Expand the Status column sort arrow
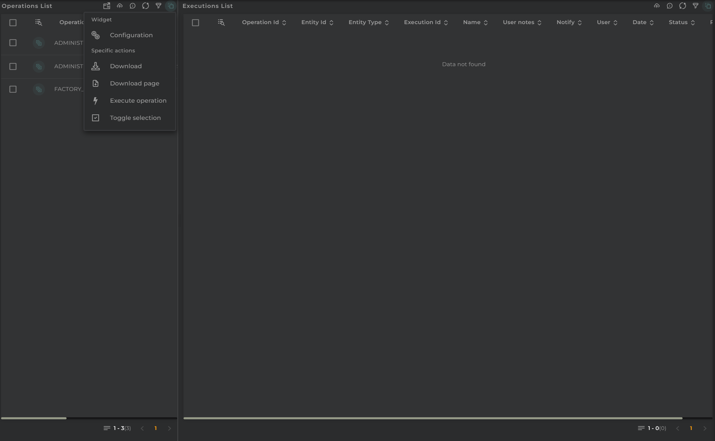The image size is (715, 441). pos(693,22)
